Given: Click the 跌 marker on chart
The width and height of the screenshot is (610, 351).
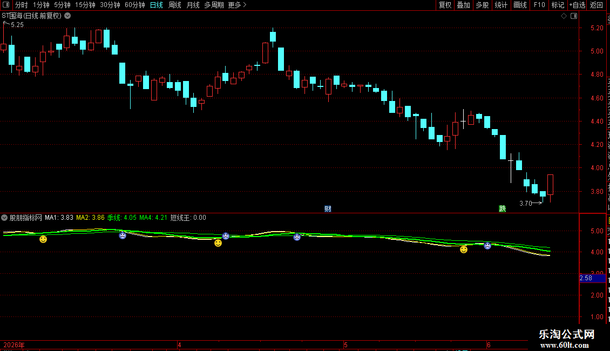Looking at the screenshot, I should point(503,209).
